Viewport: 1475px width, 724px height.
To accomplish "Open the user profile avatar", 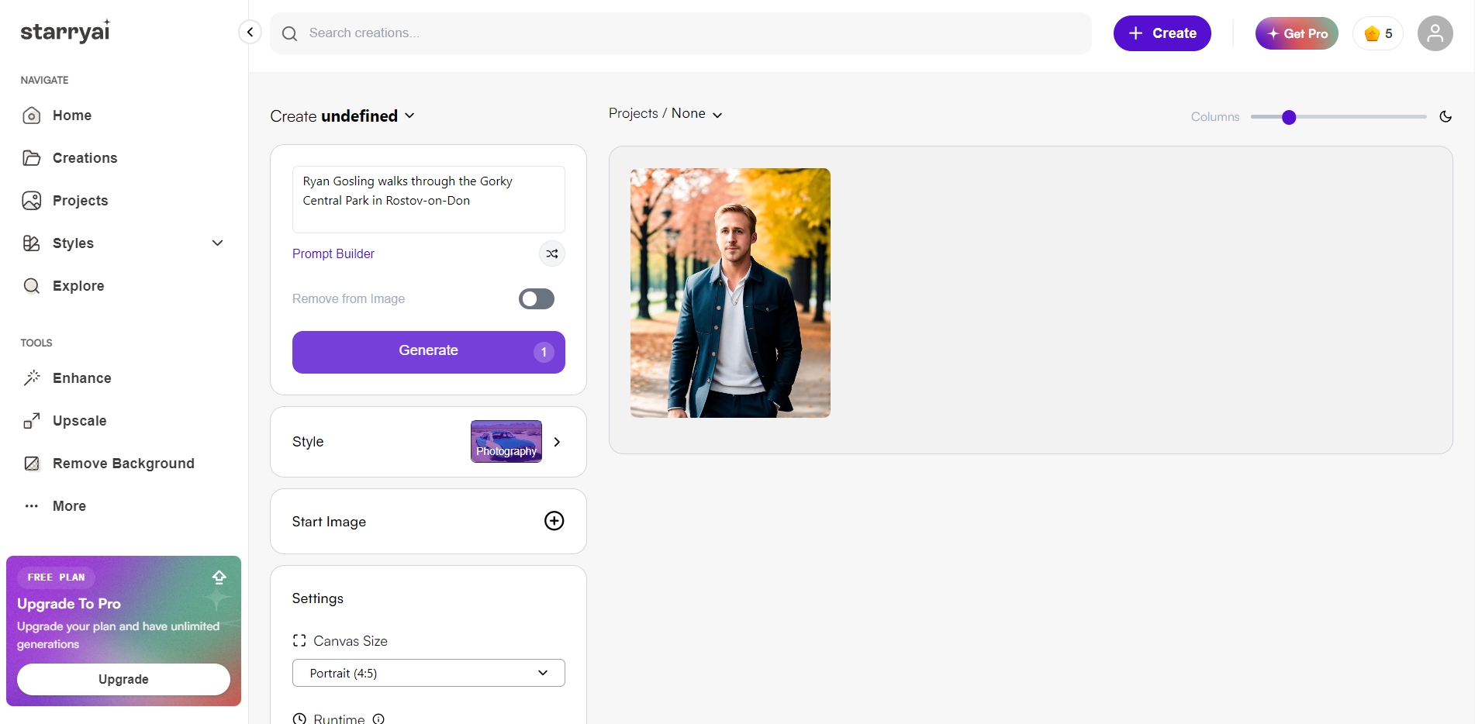I will [1435, 33].
